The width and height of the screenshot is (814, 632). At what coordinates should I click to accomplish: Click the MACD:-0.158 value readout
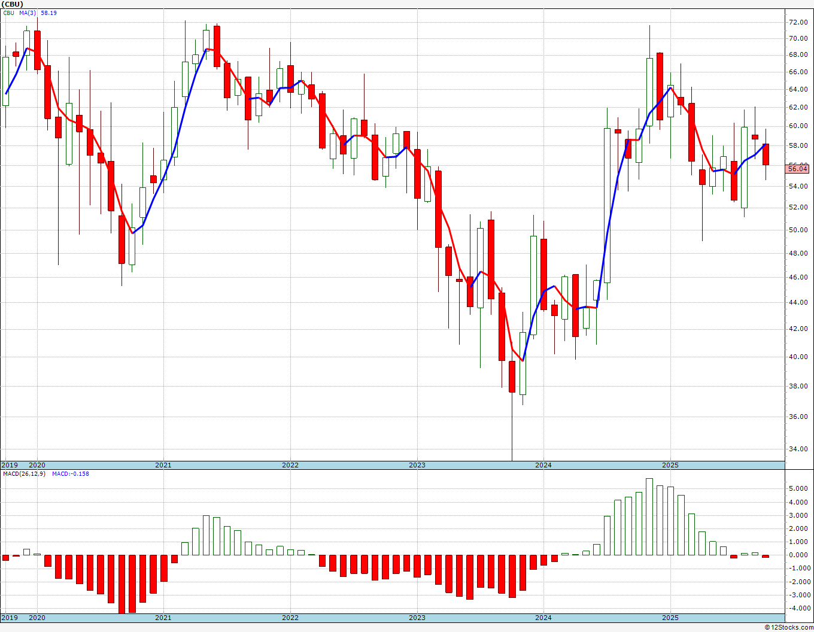click(x=71, y=474)
